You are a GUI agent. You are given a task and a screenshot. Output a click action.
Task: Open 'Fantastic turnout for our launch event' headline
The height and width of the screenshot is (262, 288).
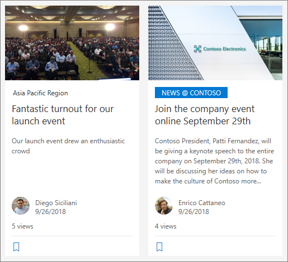pos(63,115)
